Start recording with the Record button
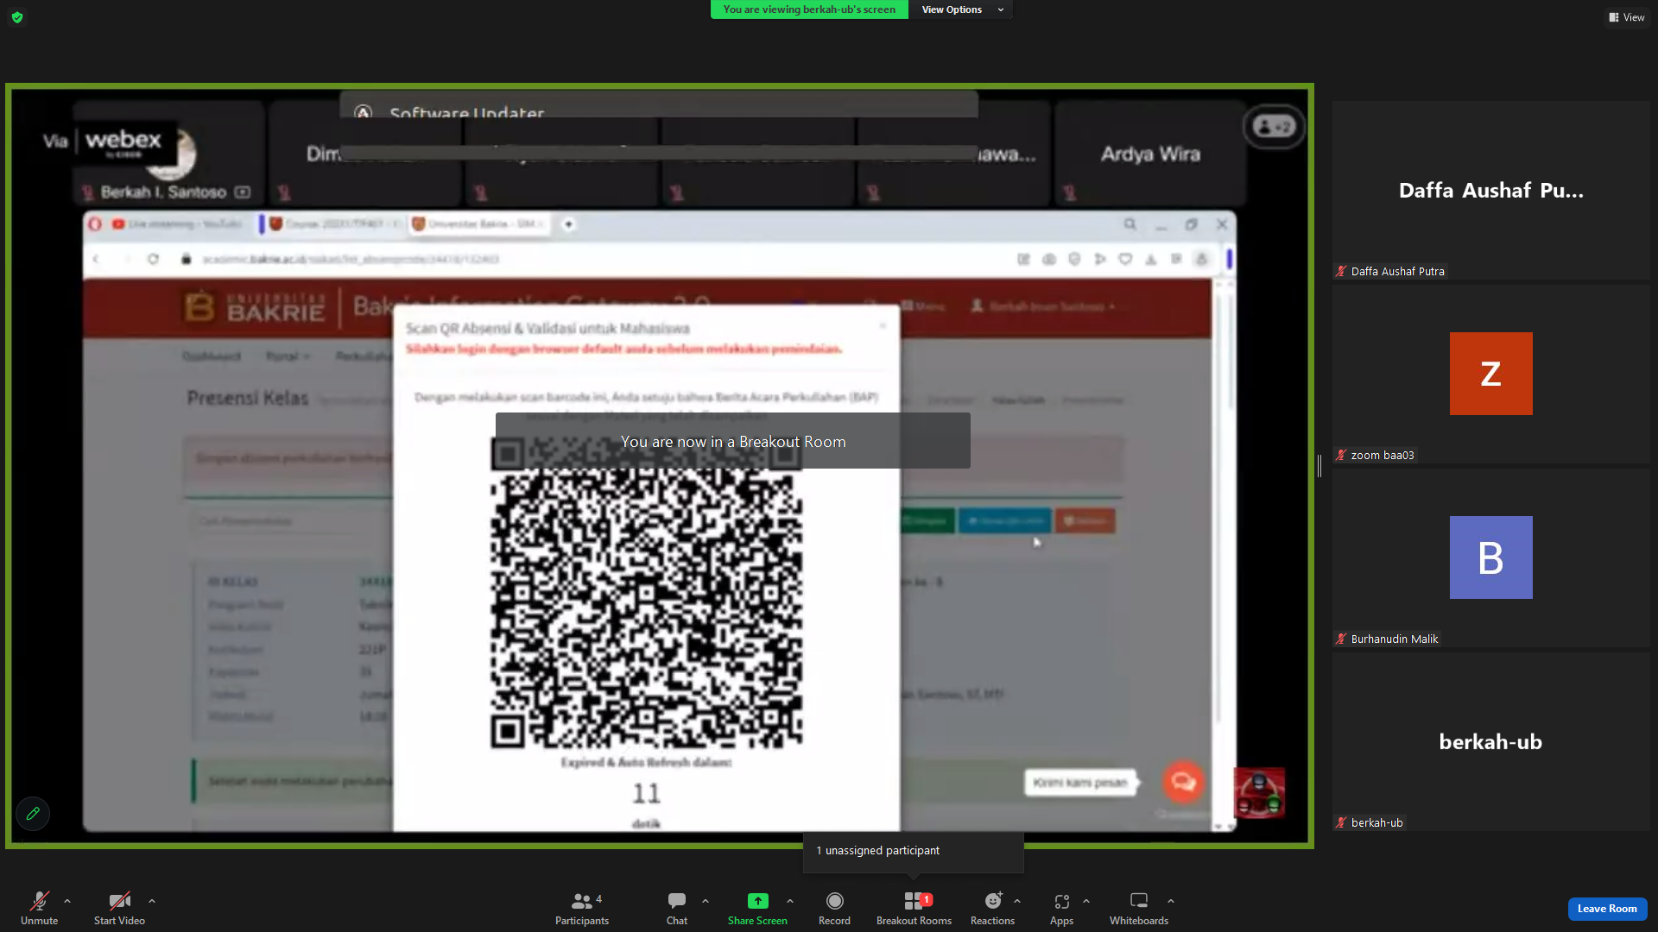The image size is (1658, 932). click(x=834, y=908)
